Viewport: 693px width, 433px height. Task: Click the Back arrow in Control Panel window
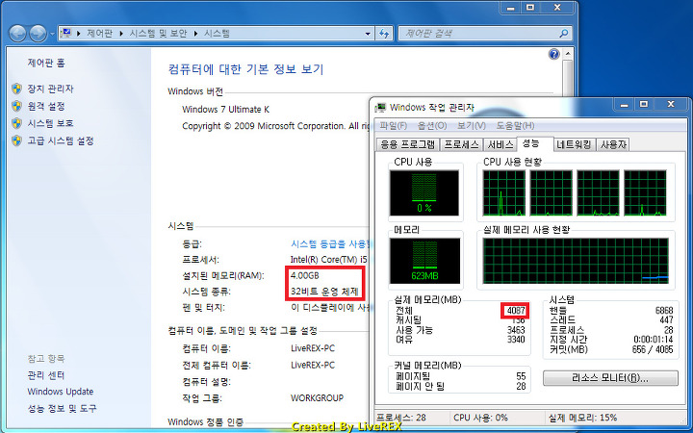pos(17,34)
